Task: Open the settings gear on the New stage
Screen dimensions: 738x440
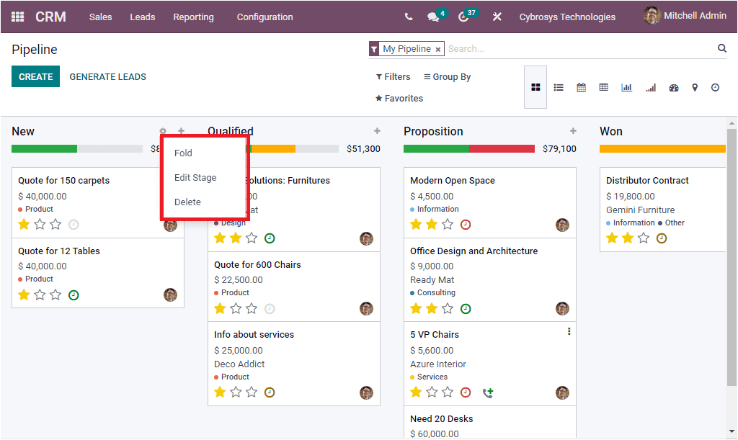Action: (x=162, y=131)
